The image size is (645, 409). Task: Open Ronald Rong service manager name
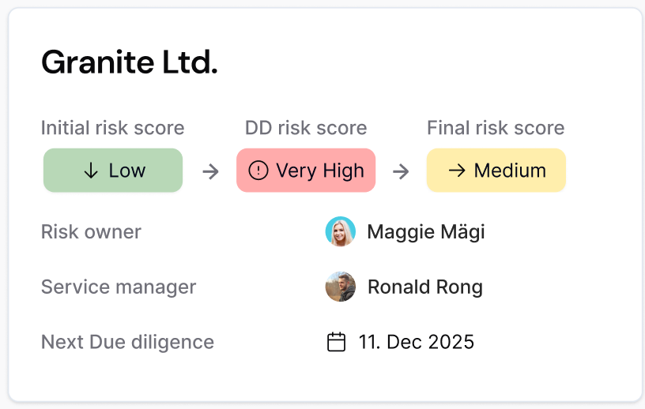tap(425, 287)
